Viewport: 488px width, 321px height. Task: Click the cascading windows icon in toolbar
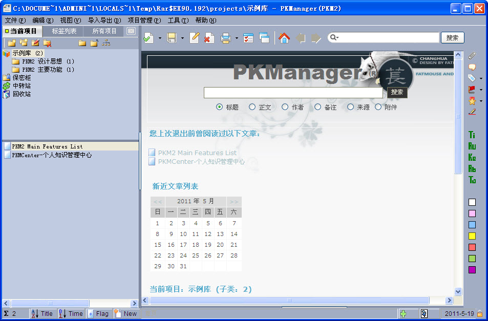[264, 38]
